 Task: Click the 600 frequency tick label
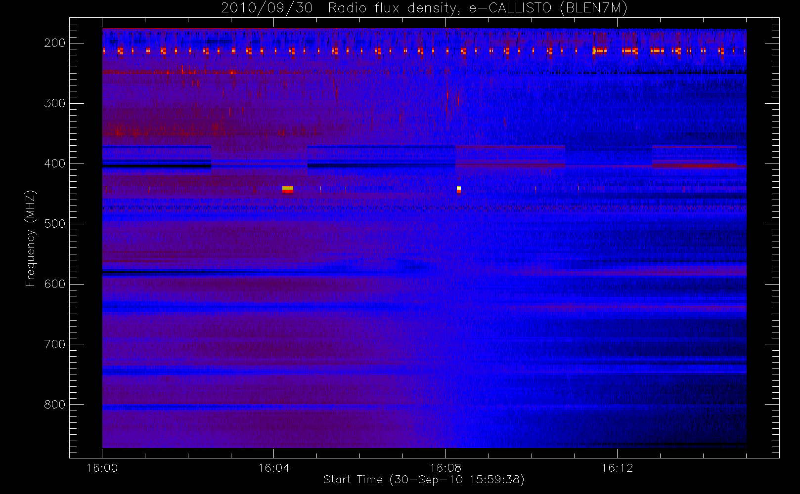pyautogui.click(x=54, y=284)
